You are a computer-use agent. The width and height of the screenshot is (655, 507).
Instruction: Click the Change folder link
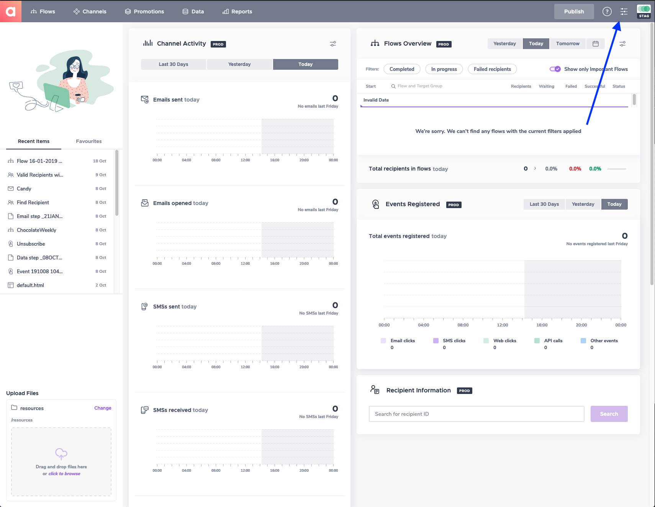pyautogui.click(x=103, y=408)
